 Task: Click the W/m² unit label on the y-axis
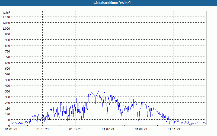[6, 13]
